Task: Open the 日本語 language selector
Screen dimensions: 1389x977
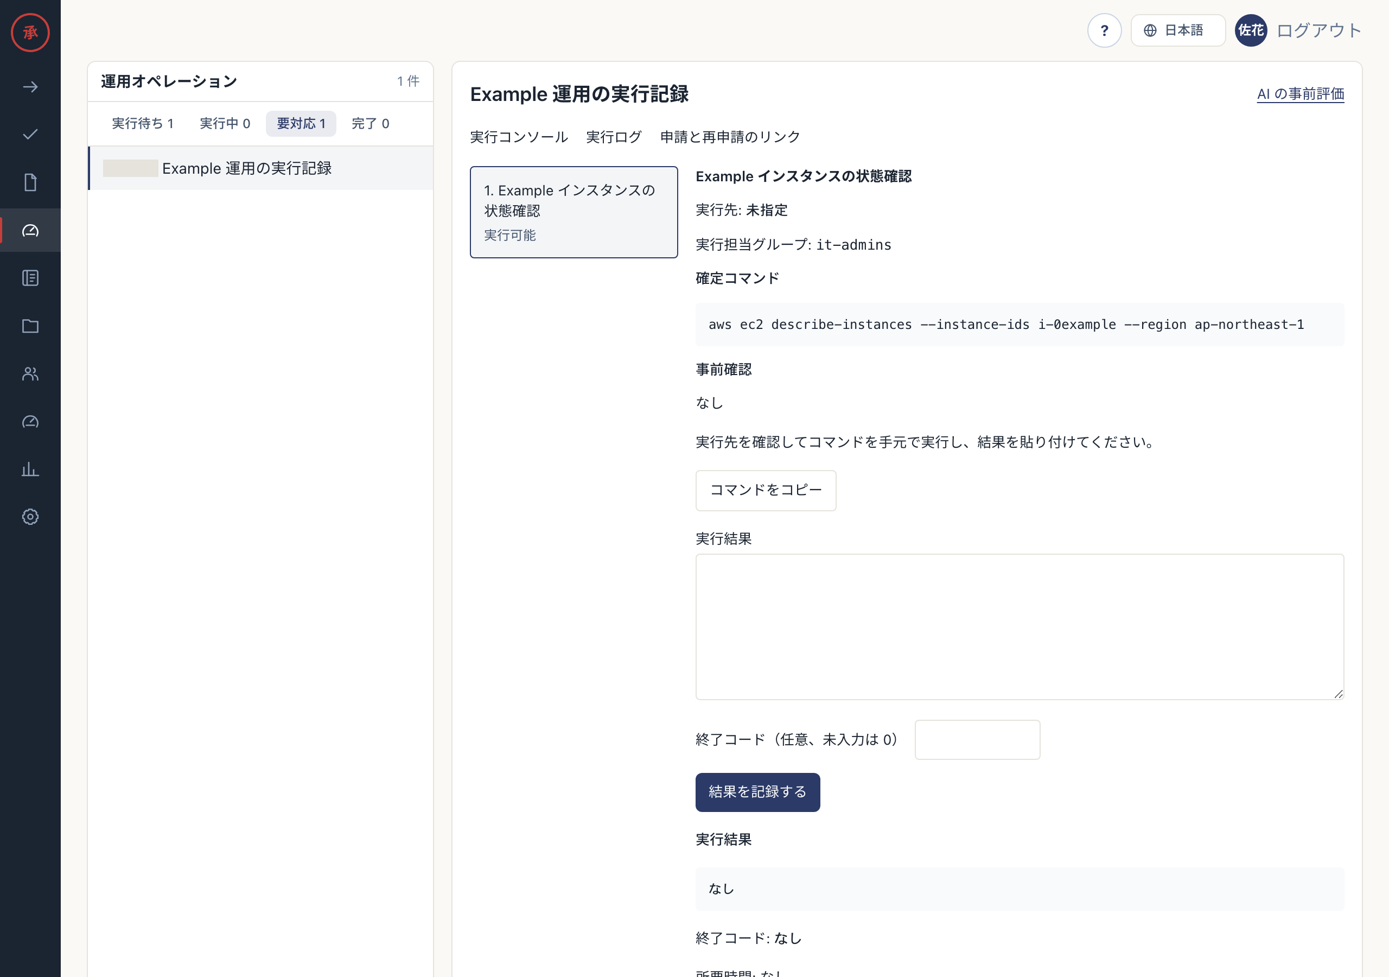Action: tap(1177, 30)
